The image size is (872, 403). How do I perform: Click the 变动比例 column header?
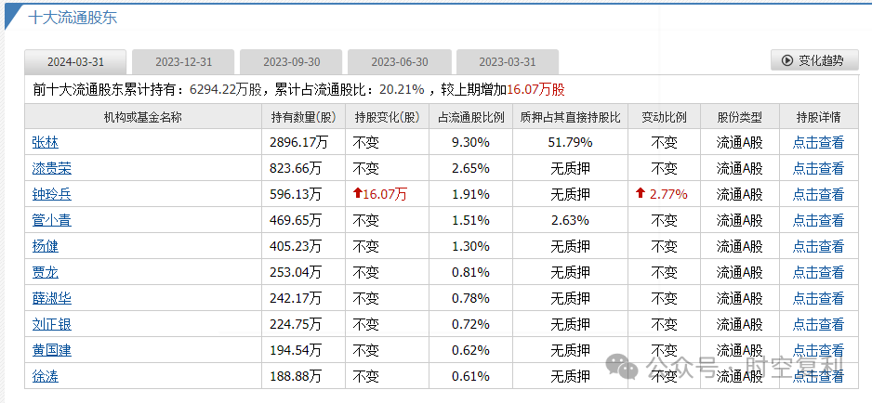click(664, 117)
